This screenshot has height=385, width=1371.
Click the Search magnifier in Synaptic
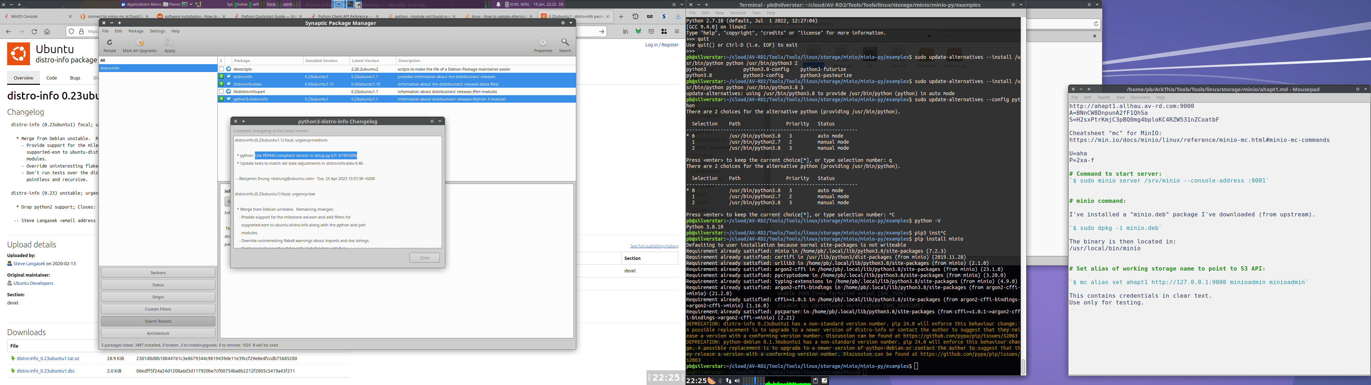tap(565, 42)
